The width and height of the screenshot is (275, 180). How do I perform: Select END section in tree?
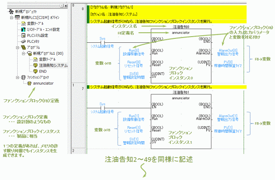click(x=43, y=71)
